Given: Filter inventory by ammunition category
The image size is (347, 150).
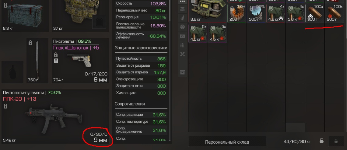Looking at the screenshot, I should coord(182,45).
